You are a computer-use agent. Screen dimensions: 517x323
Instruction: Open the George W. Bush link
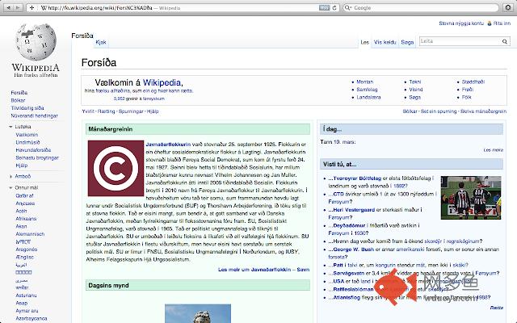354,250
